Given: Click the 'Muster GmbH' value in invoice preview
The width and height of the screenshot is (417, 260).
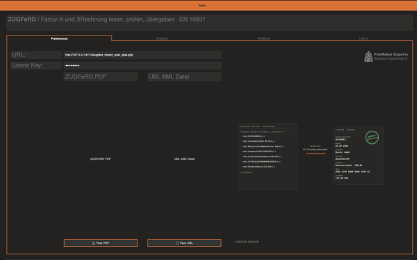Looking at the screenshot, I should coord(342,152).
